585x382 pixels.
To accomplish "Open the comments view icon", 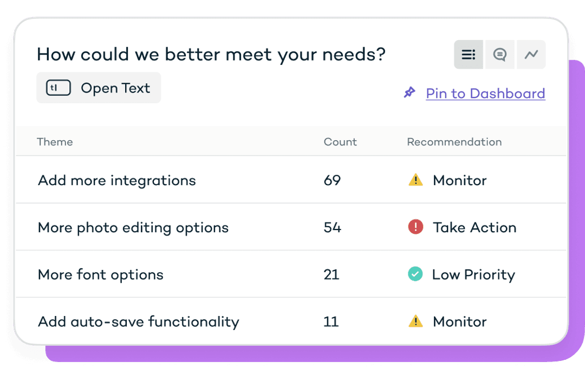I will point(499,55).
